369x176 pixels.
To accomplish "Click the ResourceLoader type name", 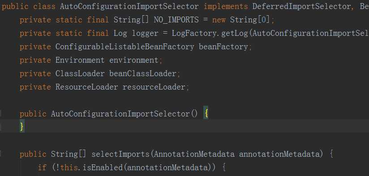I will [86, 87].
